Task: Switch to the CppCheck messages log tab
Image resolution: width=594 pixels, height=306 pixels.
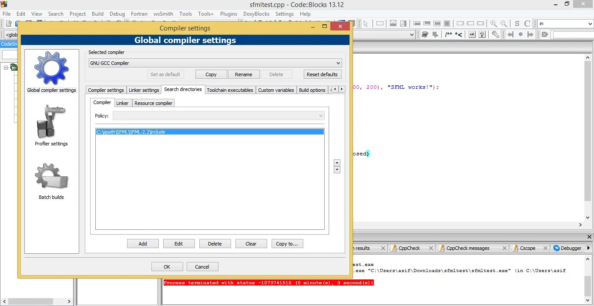Action: coord(468,248)
